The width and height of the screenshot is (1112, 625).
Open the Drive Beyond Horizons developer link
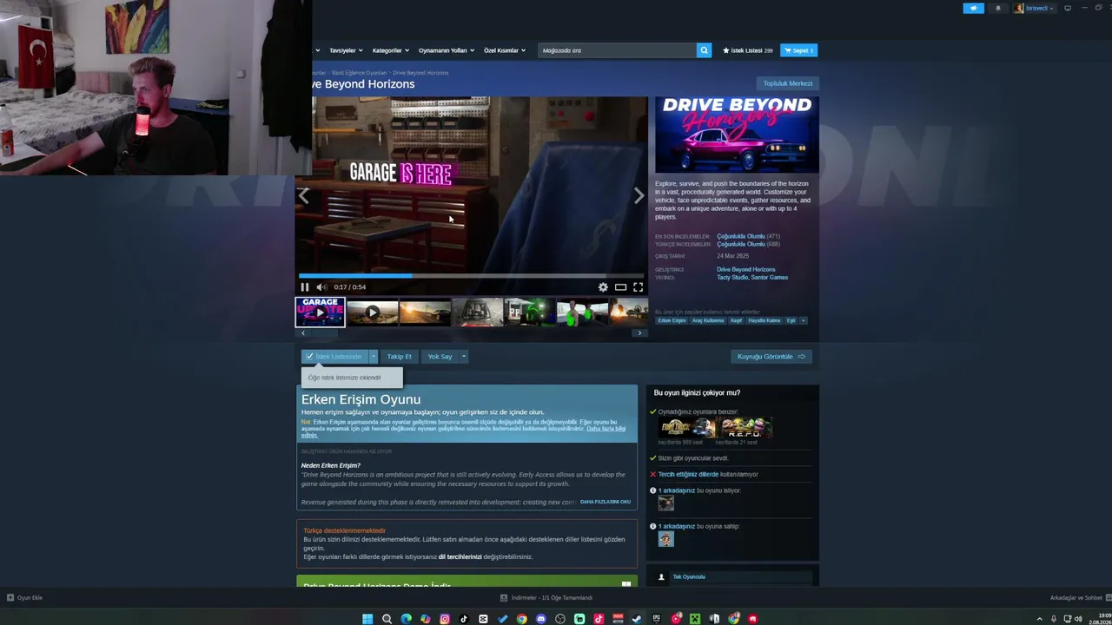746,269
